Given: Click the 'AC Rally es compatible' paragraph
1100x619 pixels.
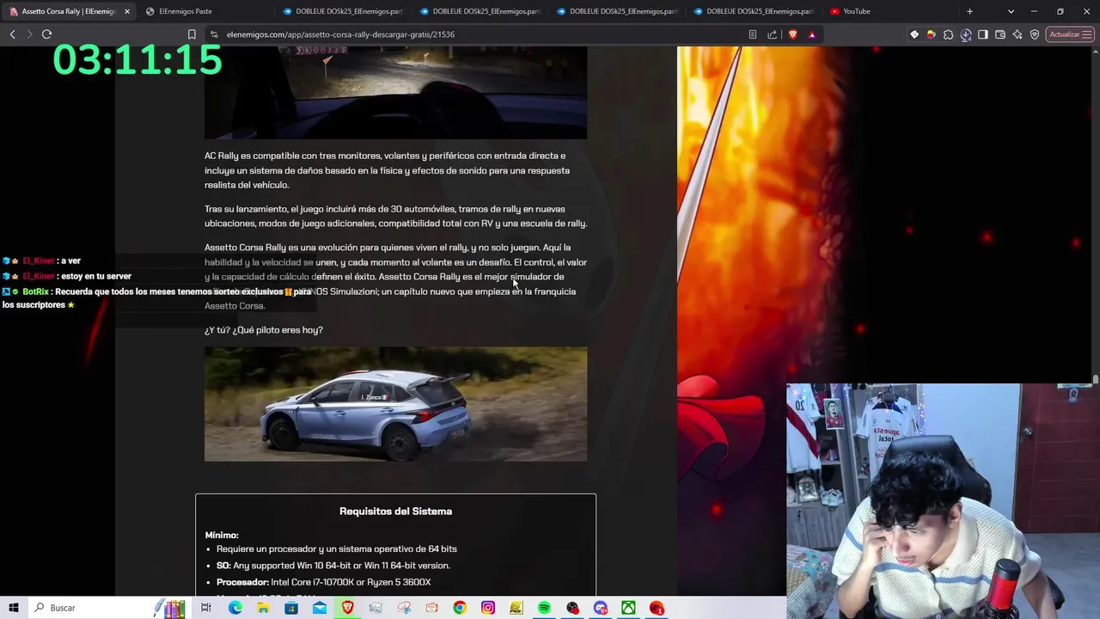Looking at the screenshot, I should coord(387,170).
